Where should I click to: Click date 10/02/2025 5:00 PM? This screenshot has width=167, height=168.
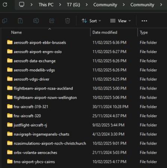tap(109, 88)
